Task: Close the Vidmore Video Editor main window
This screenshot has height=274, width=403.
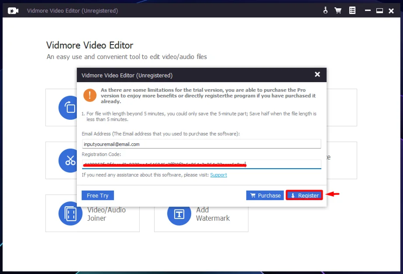Action: 391,10
